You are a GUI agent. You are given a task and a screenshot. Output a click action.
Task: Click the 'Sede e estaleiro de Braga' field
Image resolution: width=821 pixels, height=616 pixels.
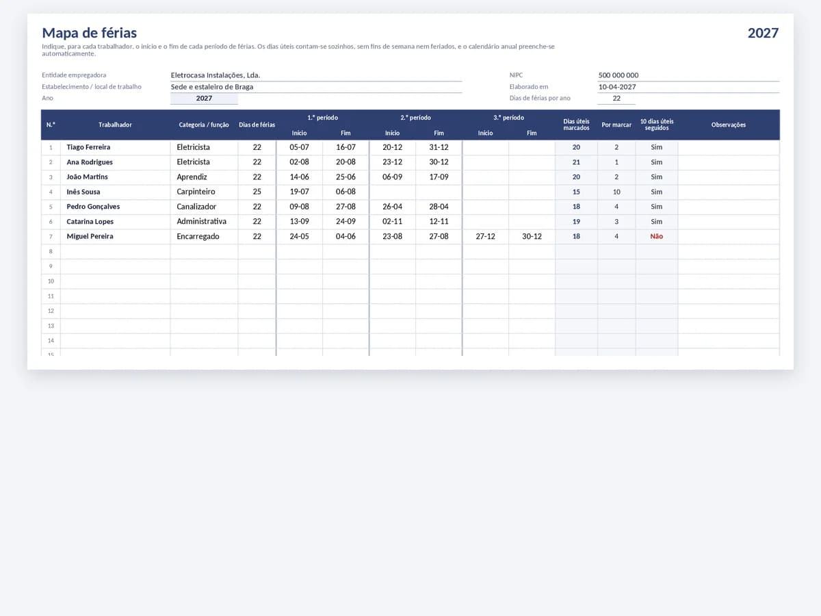[x=316, y=87]
